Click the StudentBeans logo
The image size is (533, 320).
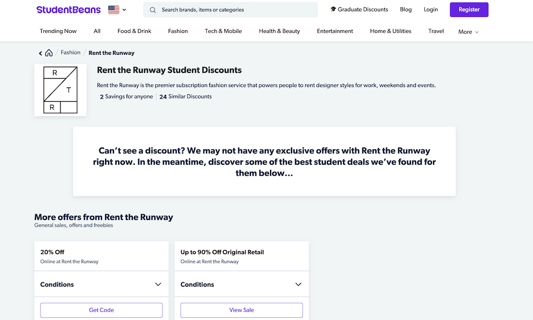(68, 9)
